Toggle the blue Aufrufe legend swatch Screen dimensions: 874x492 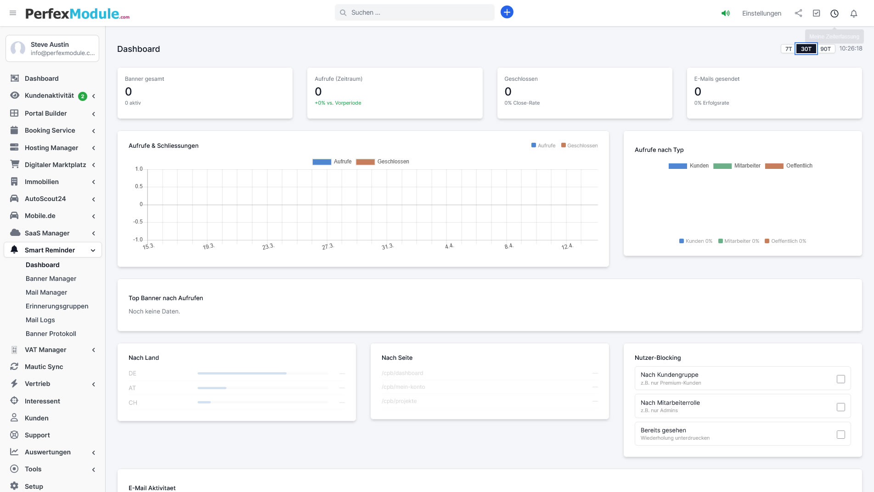(x=321, y=162)
